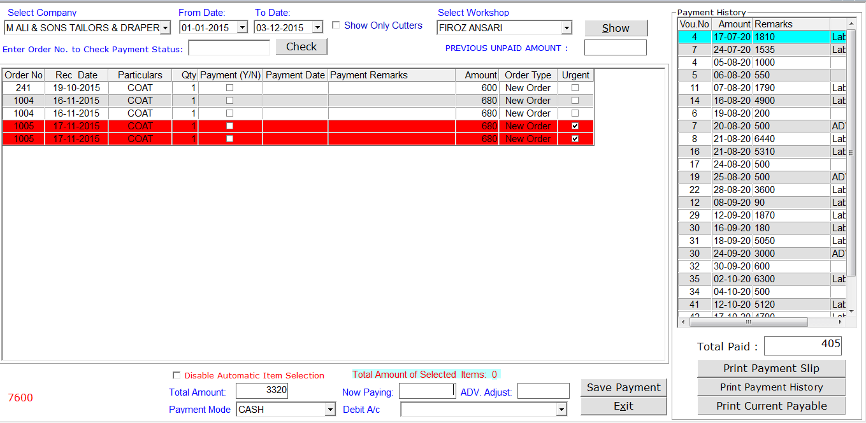Click the Exit button
The width and height of the screenshot is (866, 423).
(x=623, y=406)
